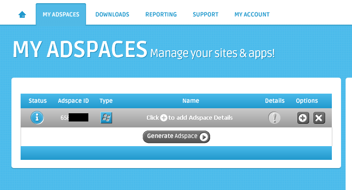The width and height of the screenshot is (352, 190).
Task: Click the Options column header
Action: pyautogui.click(x=307, y=101)
